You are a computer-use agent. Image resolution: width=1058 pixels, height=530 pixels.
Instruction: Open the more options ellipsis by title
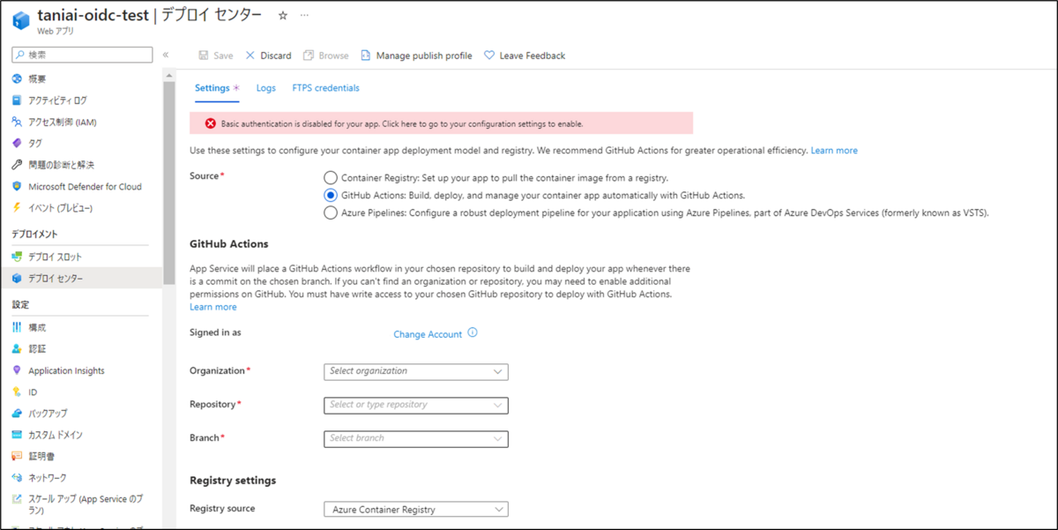coord(305,15)
